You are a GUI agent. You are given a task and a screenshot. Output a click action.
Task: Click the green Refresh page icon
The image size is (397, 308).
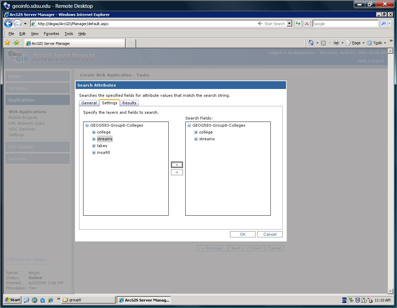[x=298, y=23]
